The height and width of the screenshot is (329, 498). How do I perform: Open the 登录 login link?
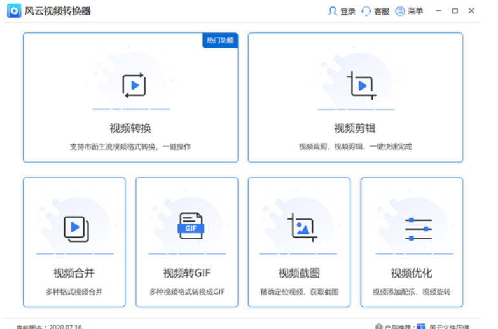[348, 11]
